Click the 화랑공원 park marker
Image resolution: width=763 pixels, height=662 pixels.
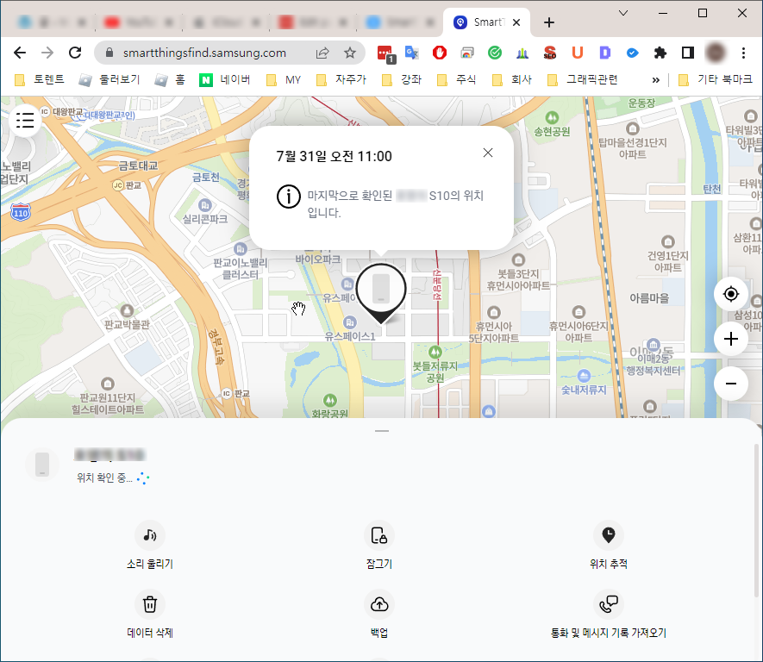pyautogui.click(x=330, y=400)
